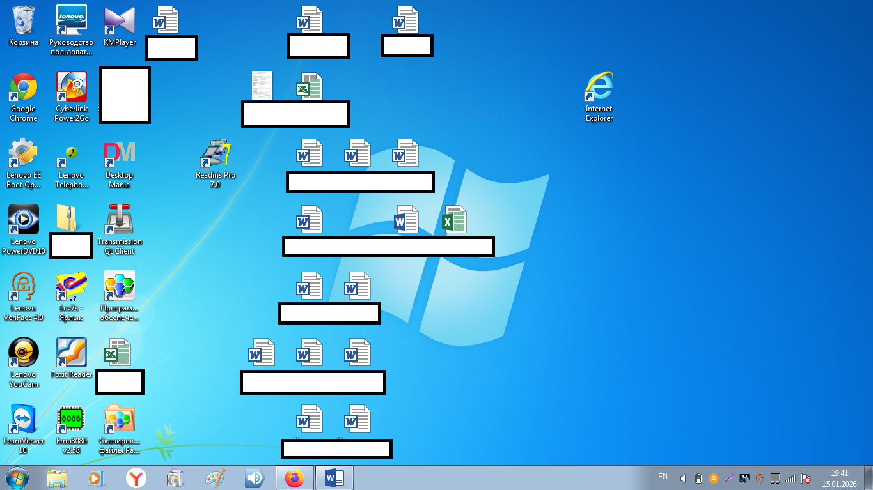873x490 pixels.
Task: Select the Сканированные файлы folder icon
Action: tap(120, 429)
